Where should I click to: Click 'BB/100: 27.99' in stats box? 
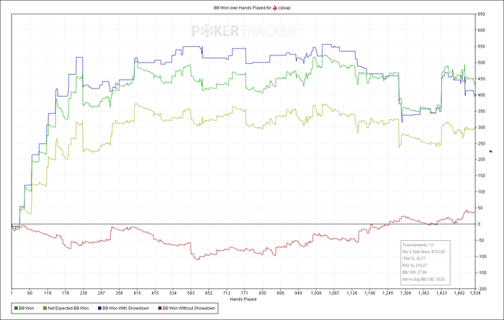(x=415, y=272)
